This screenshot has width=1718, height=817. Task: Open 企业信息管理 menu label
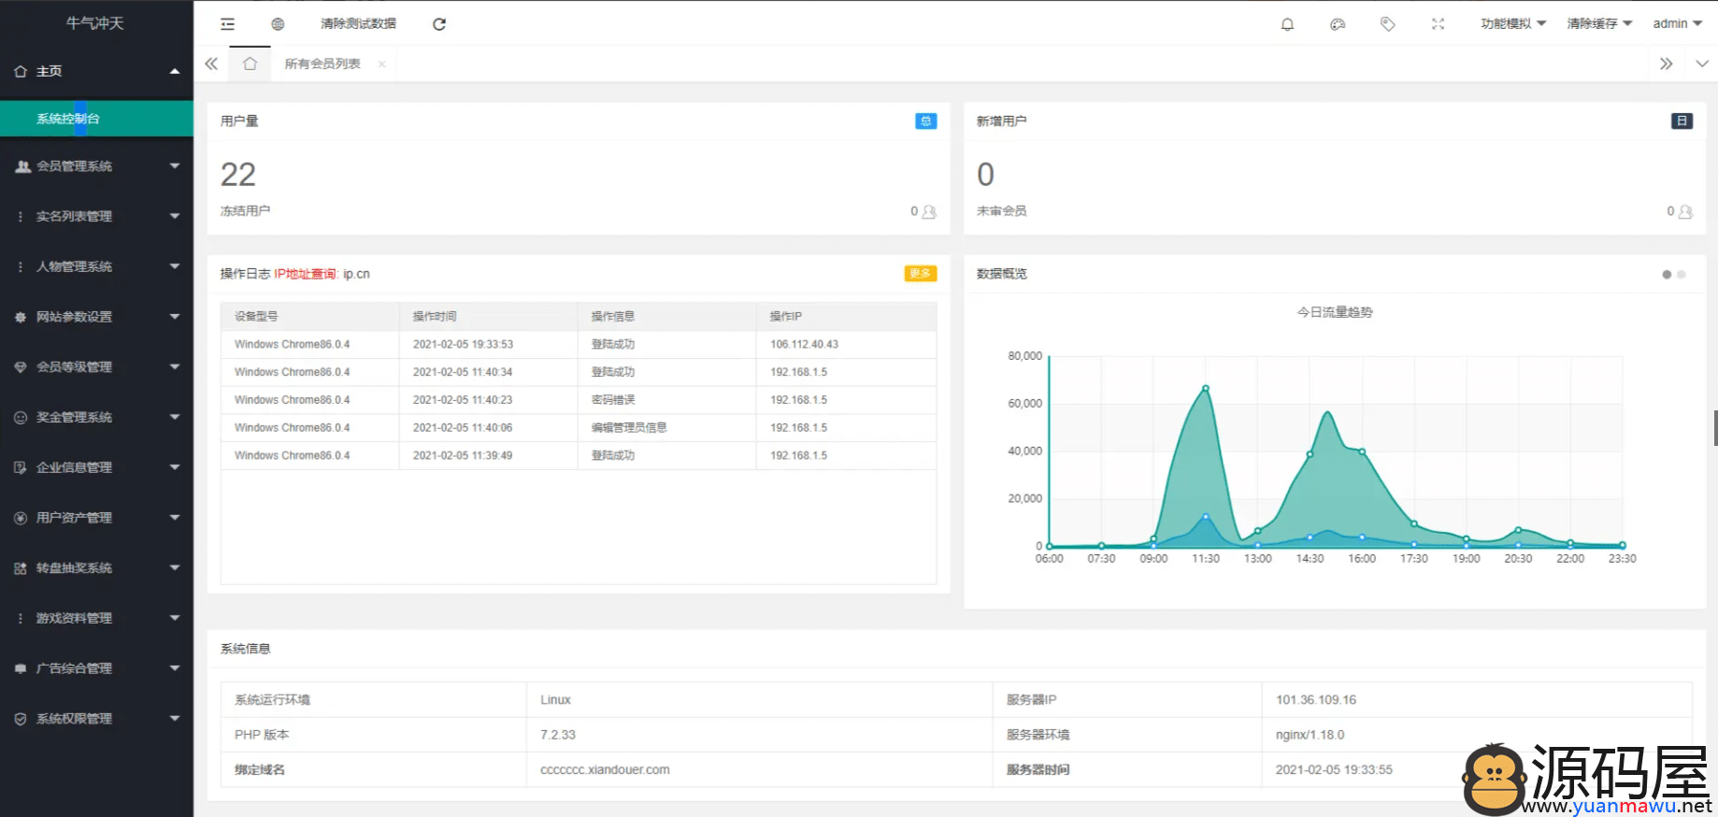[74, 467]
